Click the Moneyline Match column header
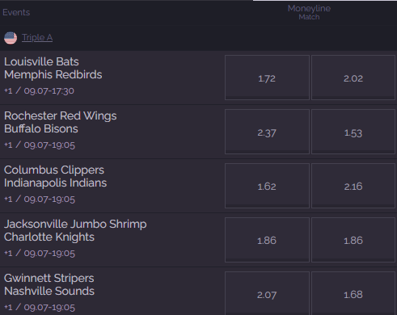Screen dimensions: 397x315 [x=309, y=12]
